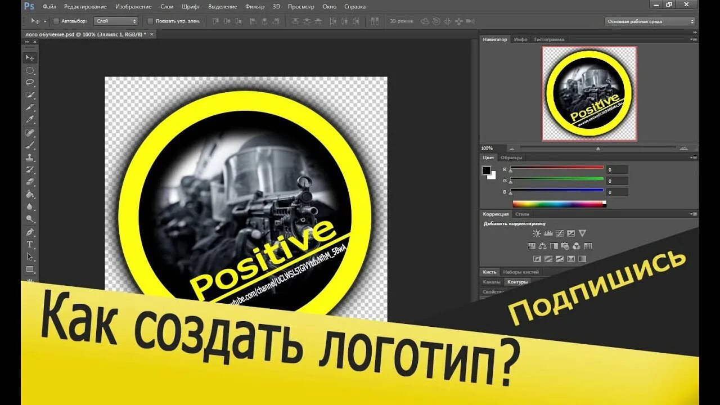Click the blue B channel slider

(x=556, y=190)
